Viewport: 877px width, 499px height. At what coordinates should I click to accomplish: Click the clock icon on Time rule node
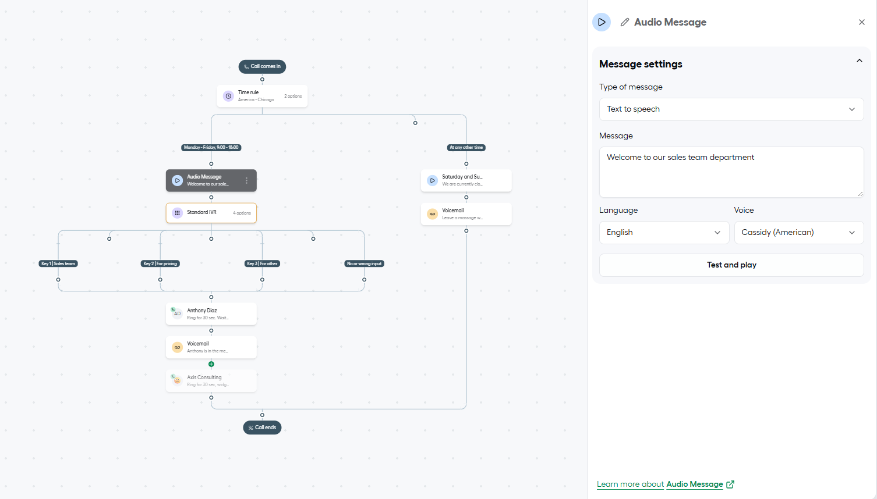229,96
